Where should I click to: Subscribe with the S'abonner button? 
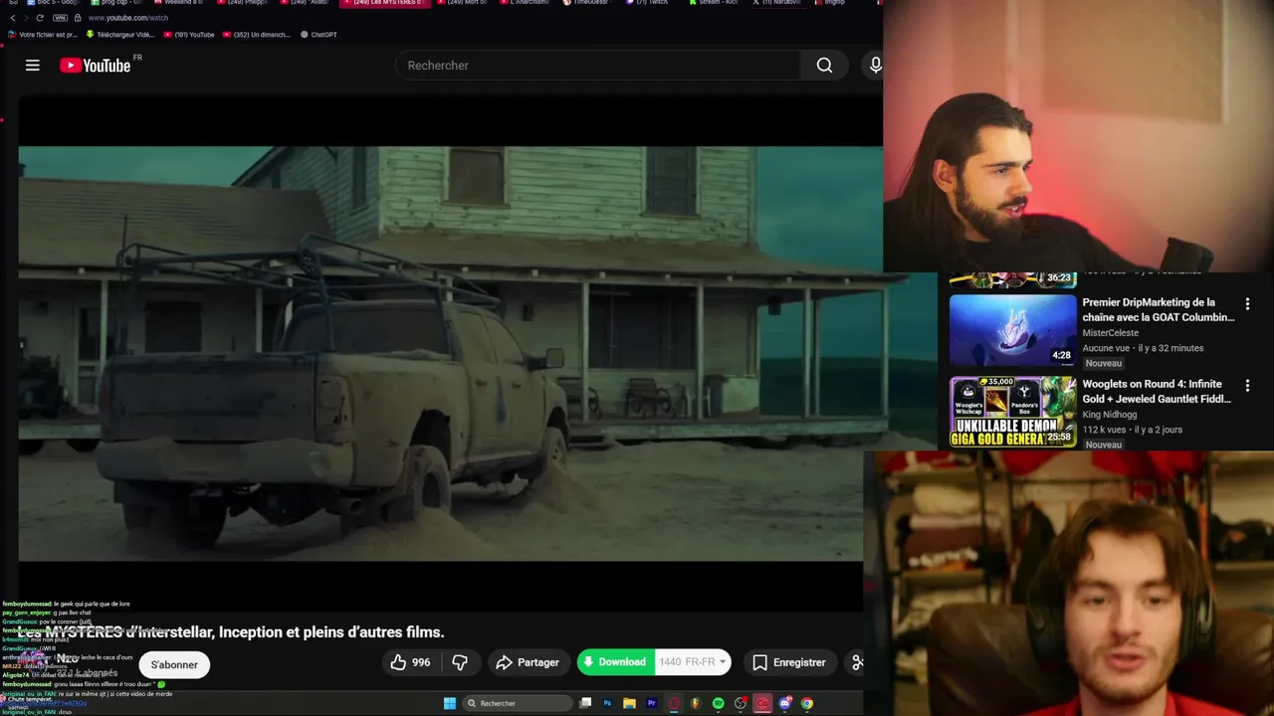click(x=174, y=664)
